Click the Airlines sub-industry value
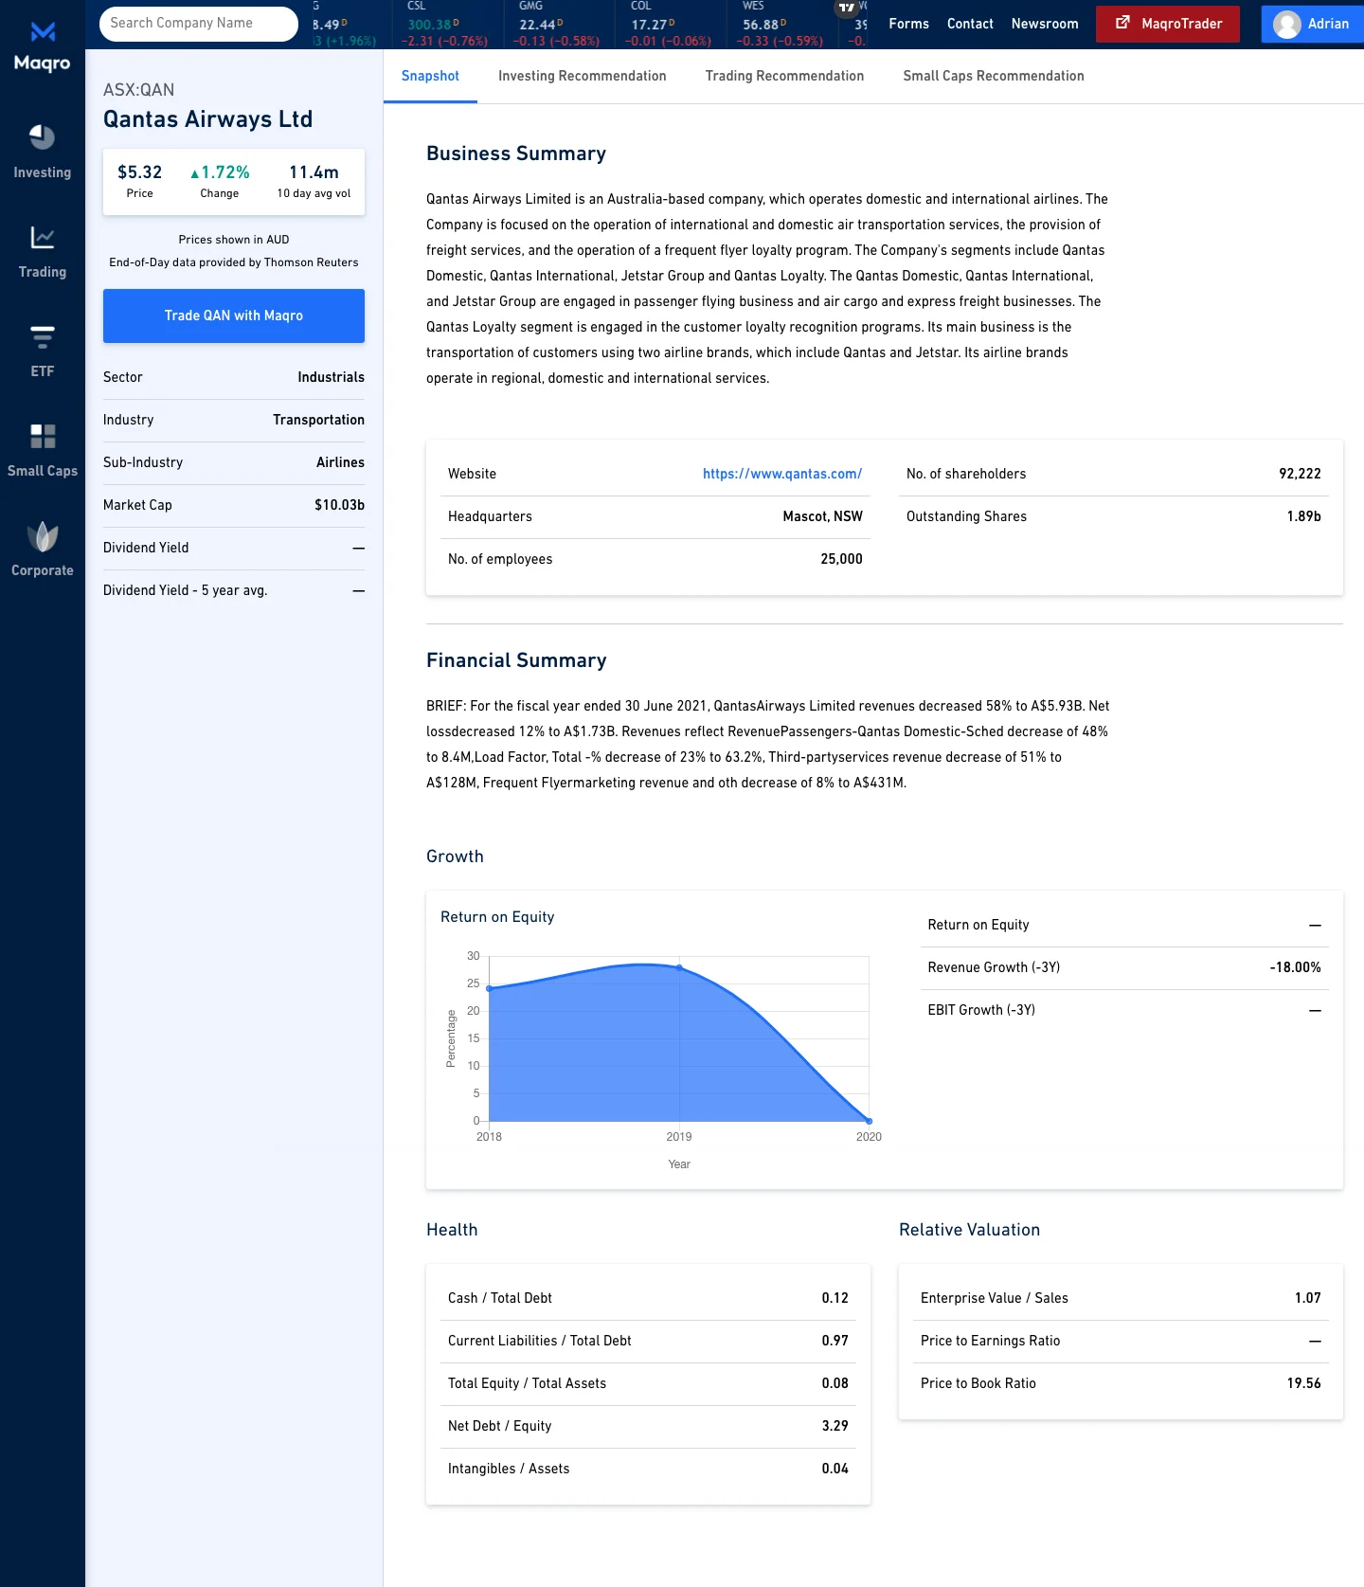The height and width of the screenshot is (1587, 1364). pyautogui.click(x=340, y=462)
